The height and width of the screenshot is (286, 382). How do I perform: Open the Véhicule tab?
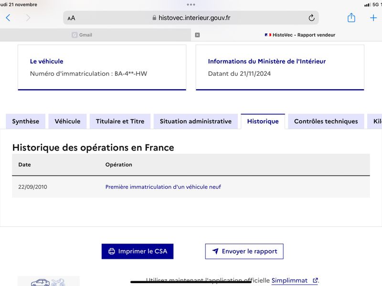67,122
